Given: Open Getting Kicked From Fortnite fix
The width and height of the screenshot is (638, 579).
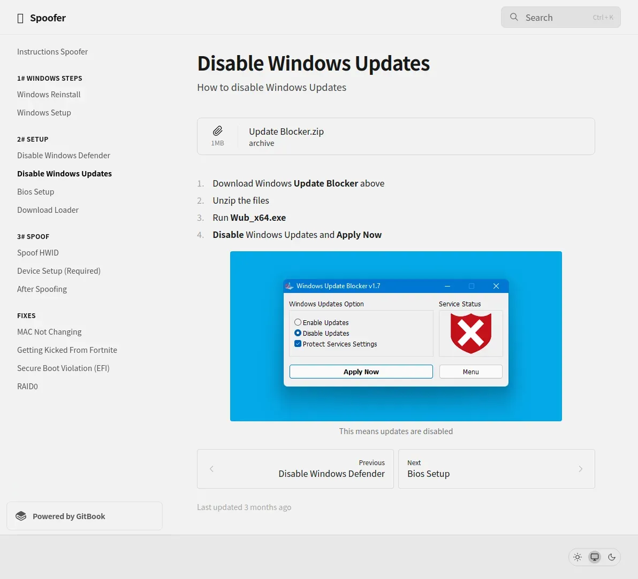Looking at the screenshot, I should coord(67,350).
